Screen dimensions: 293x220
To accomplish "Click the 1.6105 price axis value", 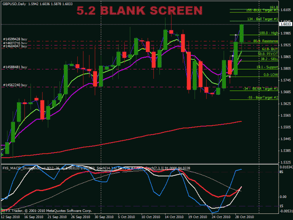I will tap(285, 10).
